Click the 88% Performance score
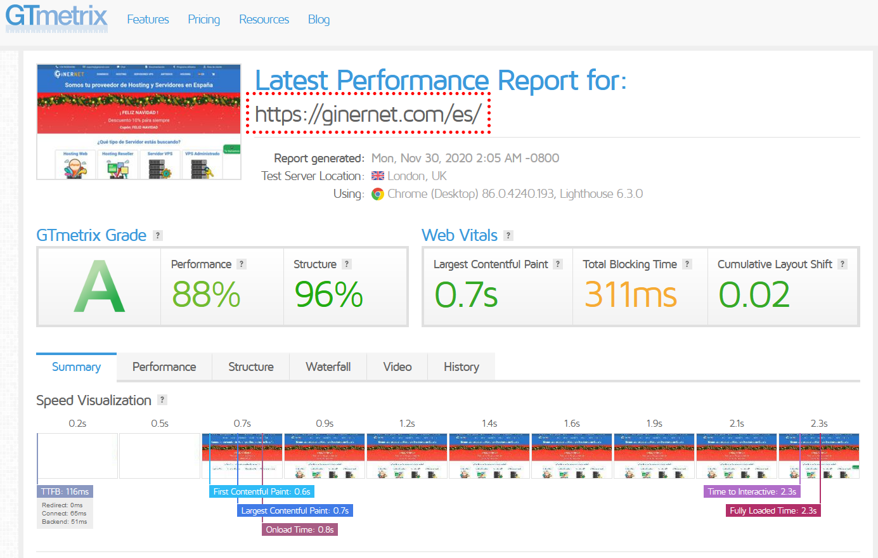Image resolution: width=878 pixels, height=558 pixels. (x=206, y=295)
